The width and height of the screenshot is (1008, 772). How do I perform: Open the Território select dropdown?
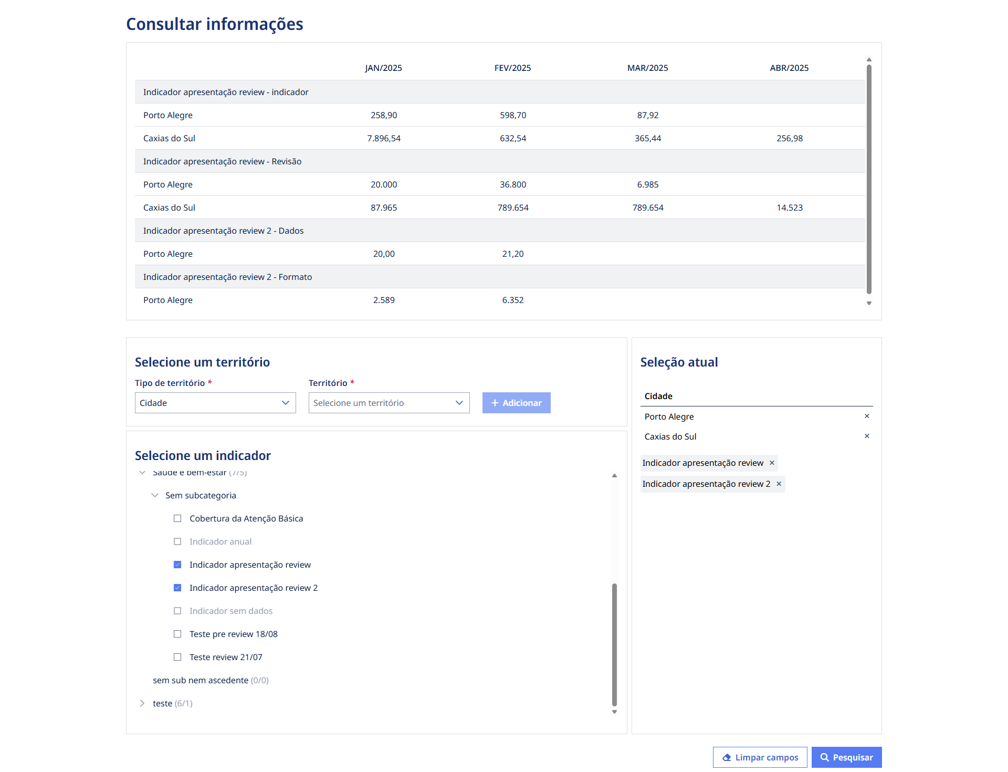(x=389, y=403)
